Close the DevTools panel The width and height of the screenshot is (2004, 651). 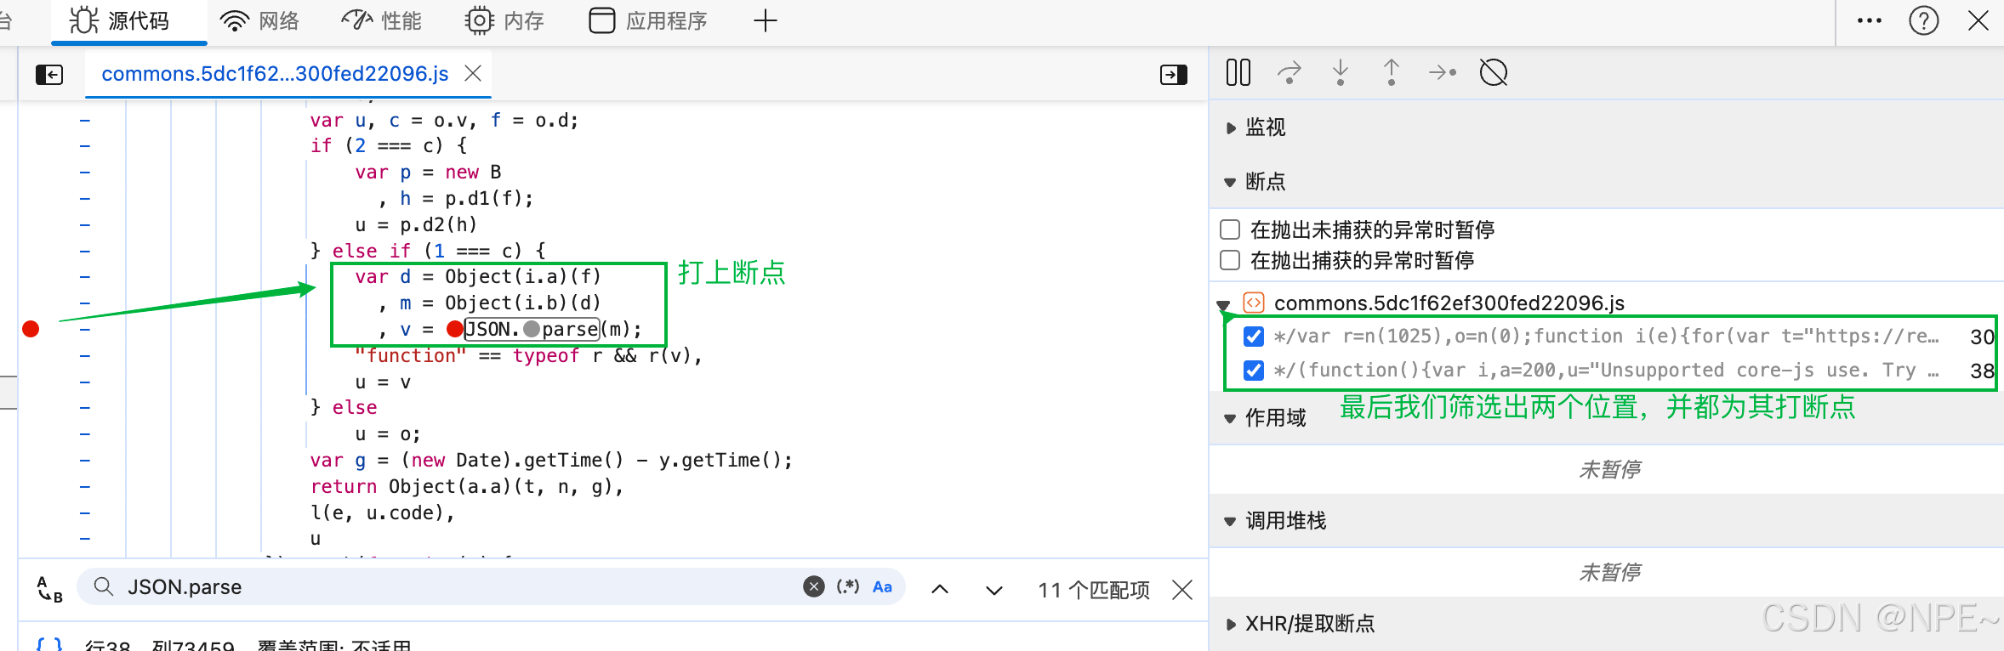[x=1978, y=20]
